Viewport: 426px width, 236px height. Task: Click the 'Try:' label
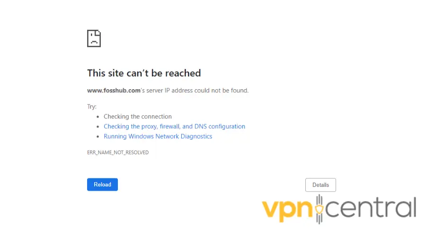coord(92,107)
